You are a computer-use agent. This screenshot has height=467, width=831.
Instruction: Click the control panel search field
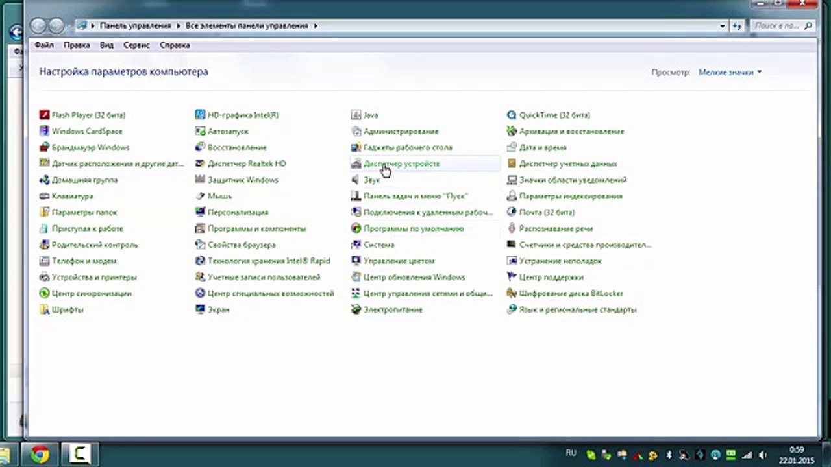click(x=776, y=26)
